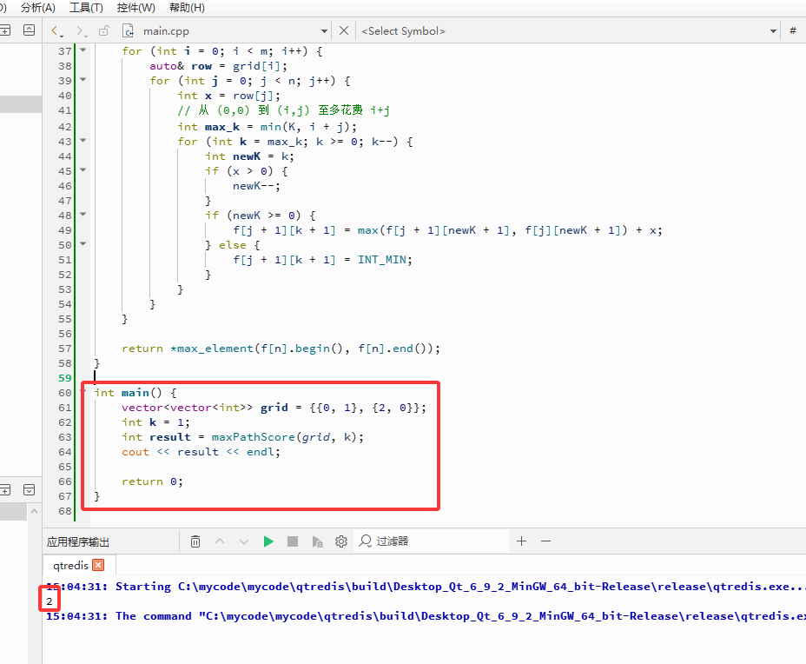Screen dimensions: 806x664
Task: Stop the running application with the square button
Action: 293,541
